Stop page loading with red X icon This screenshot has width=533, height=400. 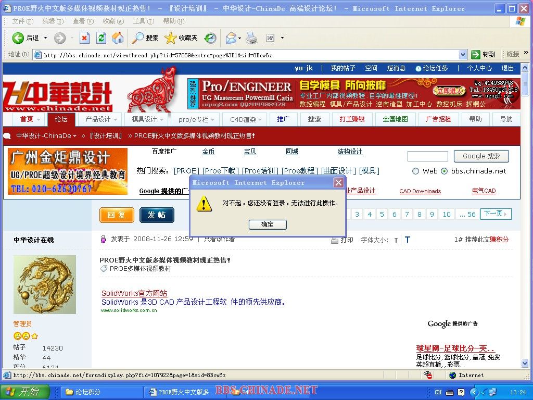click(84, 37)
